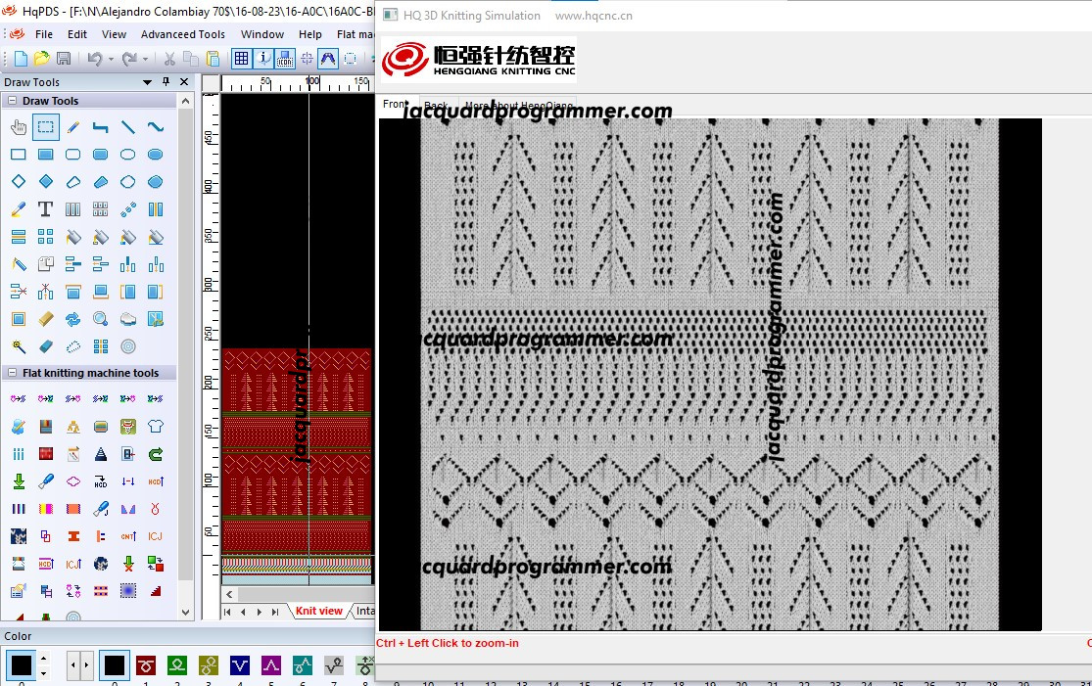This screenshot has width=1092, height=686.
Task: Select color 2 green stitch swatch
Action: click(x=177, y=665)
